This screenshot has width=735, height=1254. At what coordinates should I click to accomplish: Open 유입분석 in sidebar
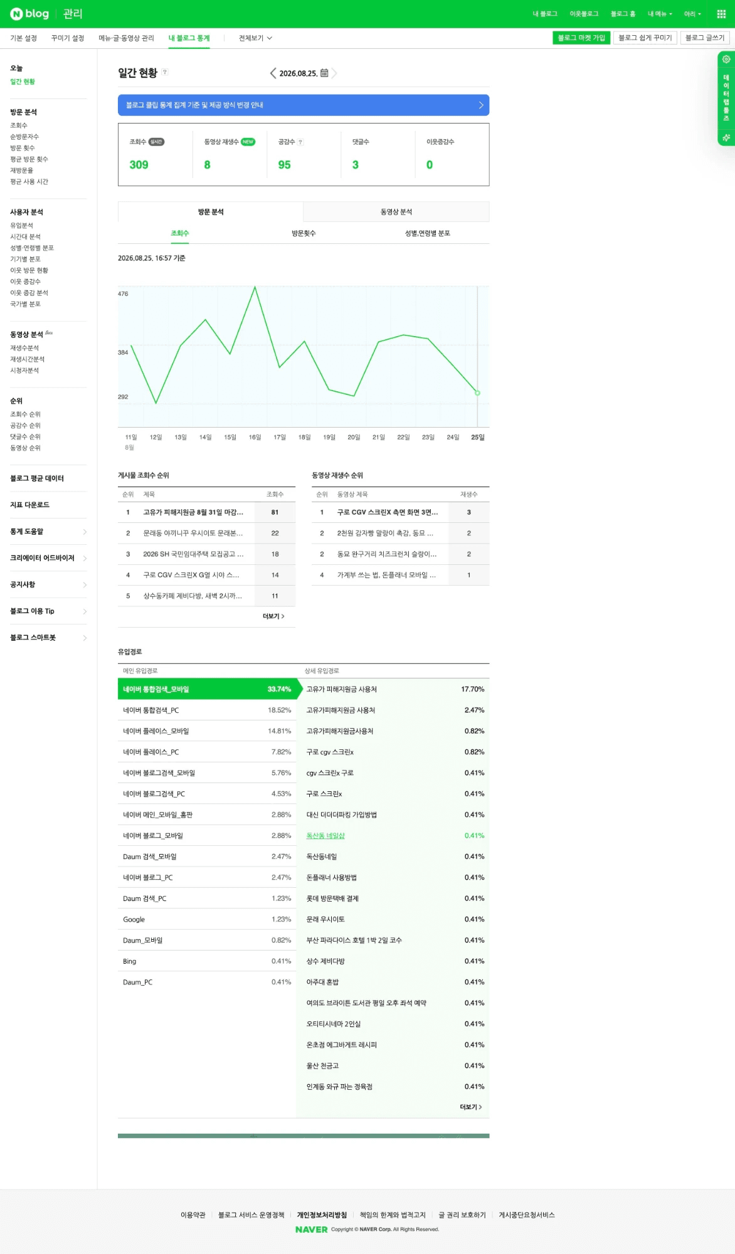pyautogui.click(x=21, y=226)
